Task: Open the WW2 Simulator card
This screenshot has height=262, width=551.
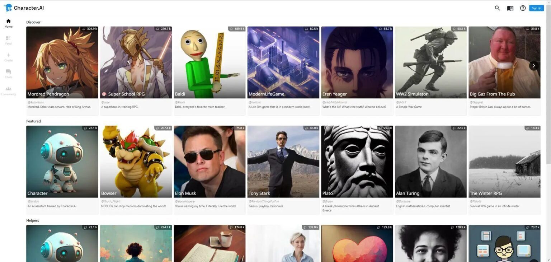Action: [431, 71]
